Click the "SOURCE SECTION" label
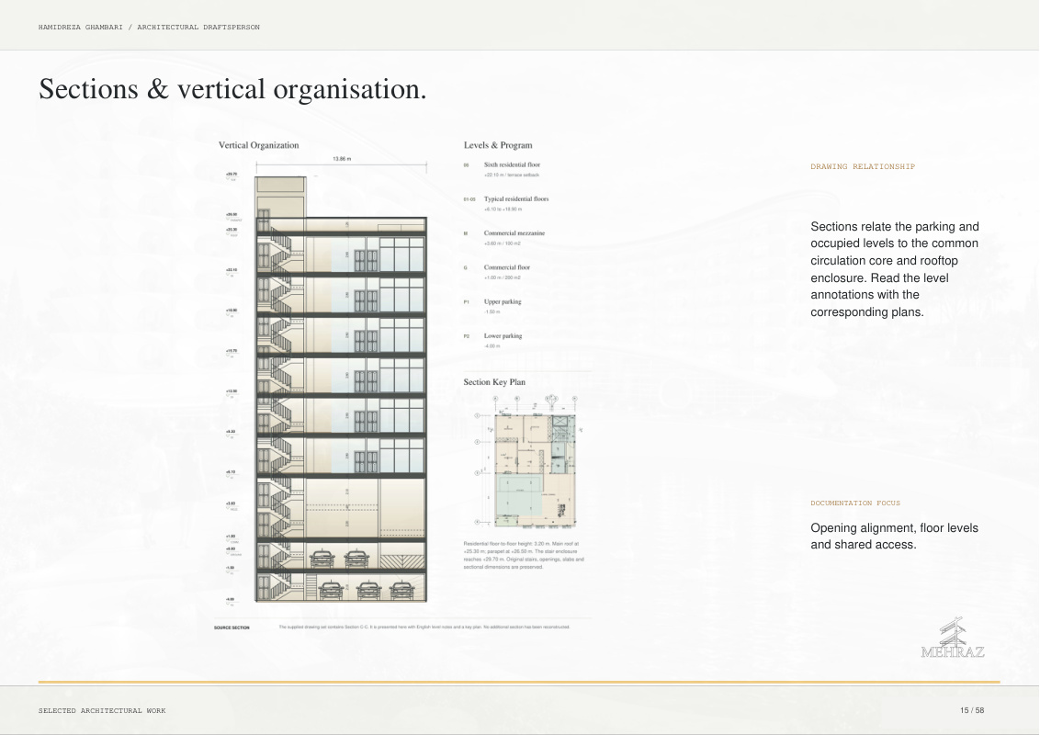The height and width of the screenshot is (735, 1040). pos(232,628)
